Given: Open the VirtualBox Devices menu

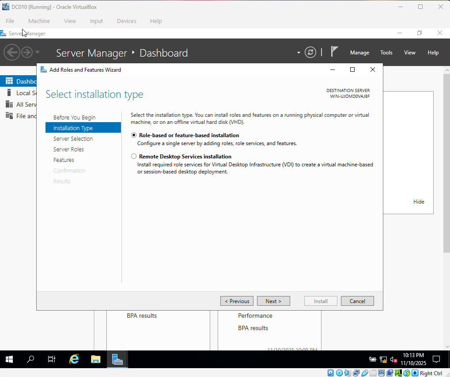Looking at the screenshot, I should [x=126, y=21].
